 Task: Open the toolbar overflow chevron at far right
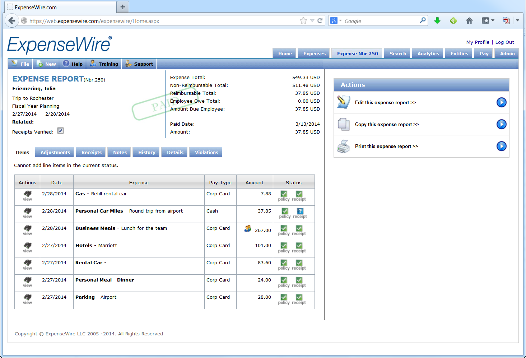517,20
